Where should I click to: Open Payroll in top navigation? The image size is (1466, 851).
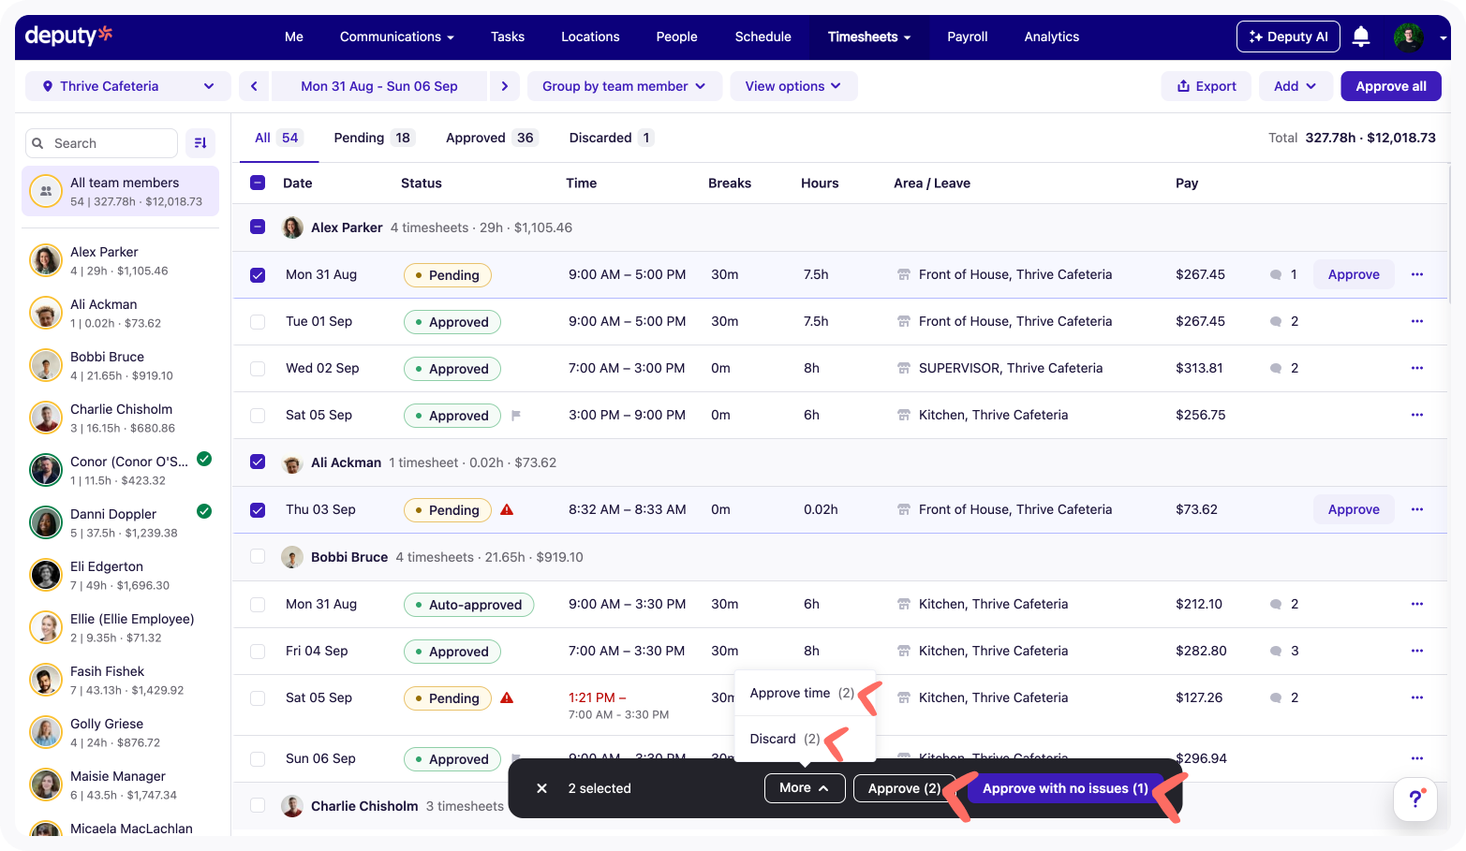(x=967, y=37)
